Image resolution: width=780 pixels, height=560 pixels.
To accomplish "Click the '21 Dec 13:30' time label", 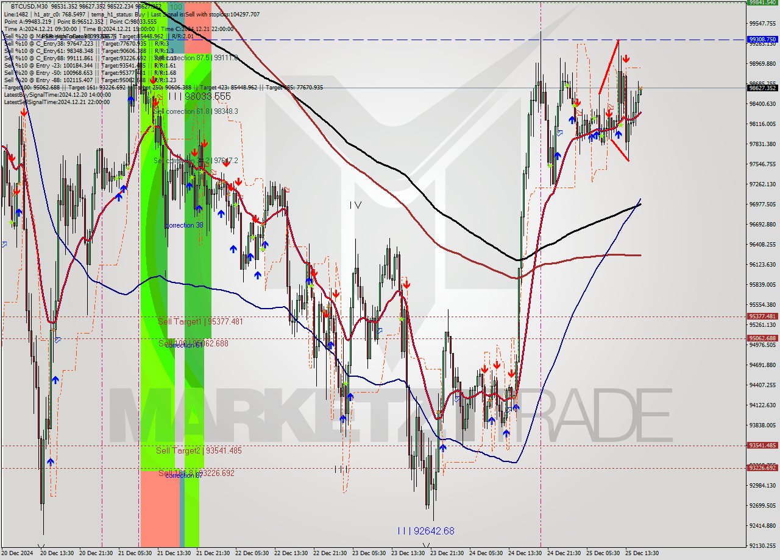I will point(174,553).
